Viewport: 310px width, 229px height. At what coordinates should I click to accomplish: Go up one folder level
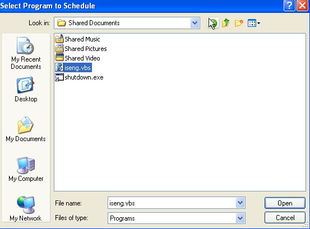pyautogui.click(x=225, y=23)
